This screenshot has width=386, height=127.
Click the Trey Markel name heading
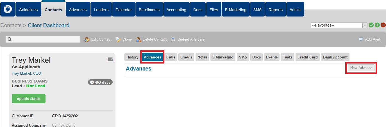(x=31, y=60)
